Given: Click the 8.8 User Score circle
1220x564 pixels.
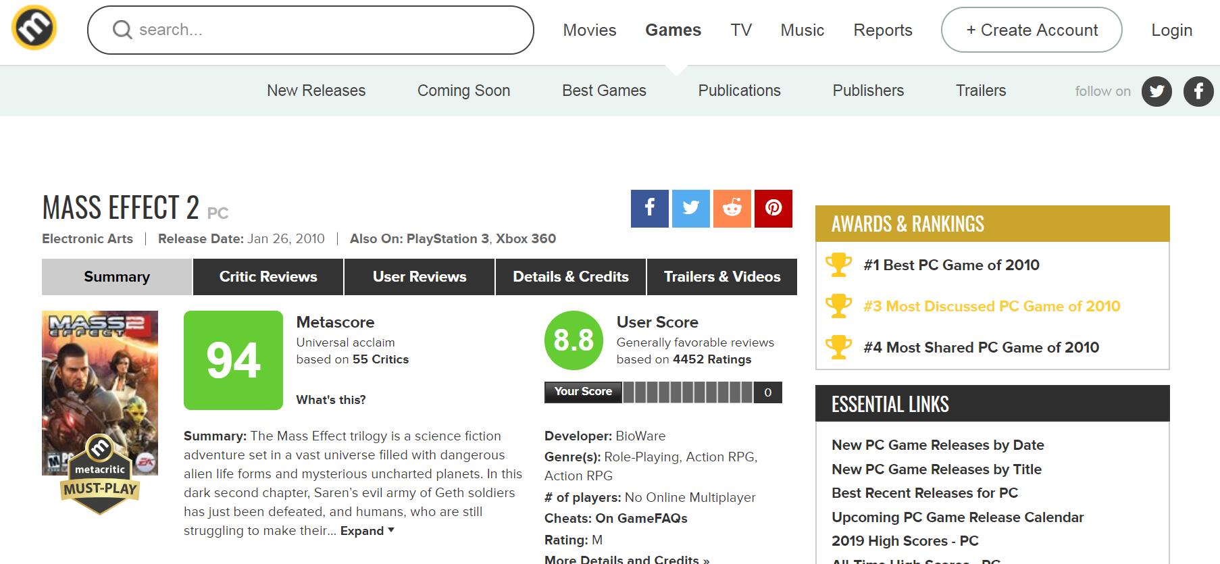Looking at the screenshot, I should (x=574, y=340).
